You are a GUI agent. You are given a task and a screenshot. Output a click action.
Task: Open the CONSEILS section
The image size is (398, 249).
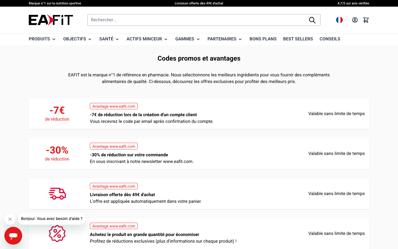click(x=330, y=39)
